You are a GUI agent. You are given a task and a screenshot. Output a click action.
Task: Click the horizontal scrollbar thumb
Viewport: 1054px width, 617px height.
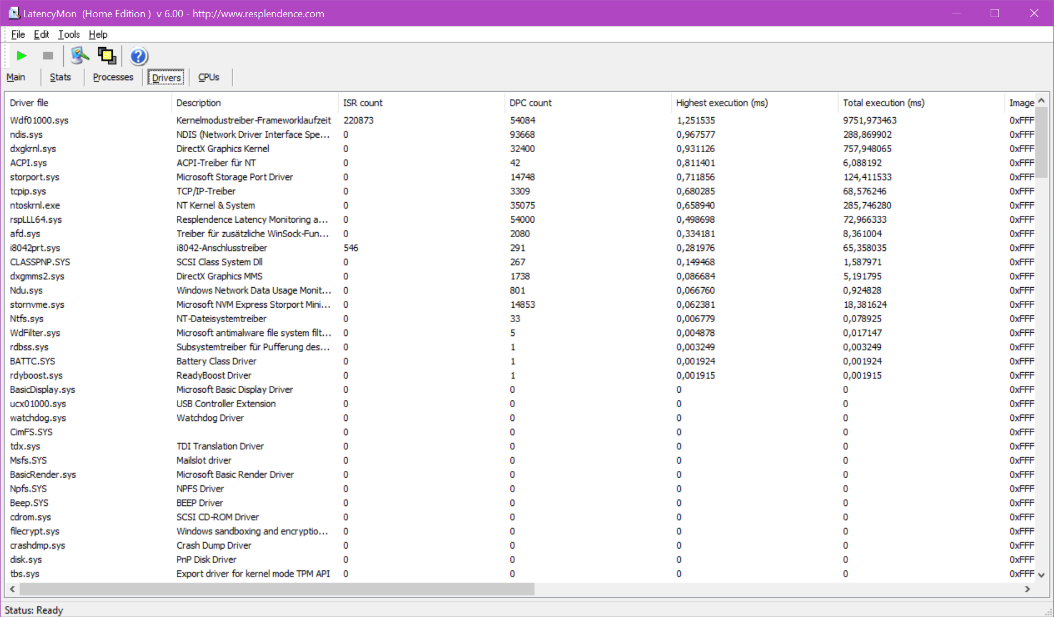click(x=277, y=589)
